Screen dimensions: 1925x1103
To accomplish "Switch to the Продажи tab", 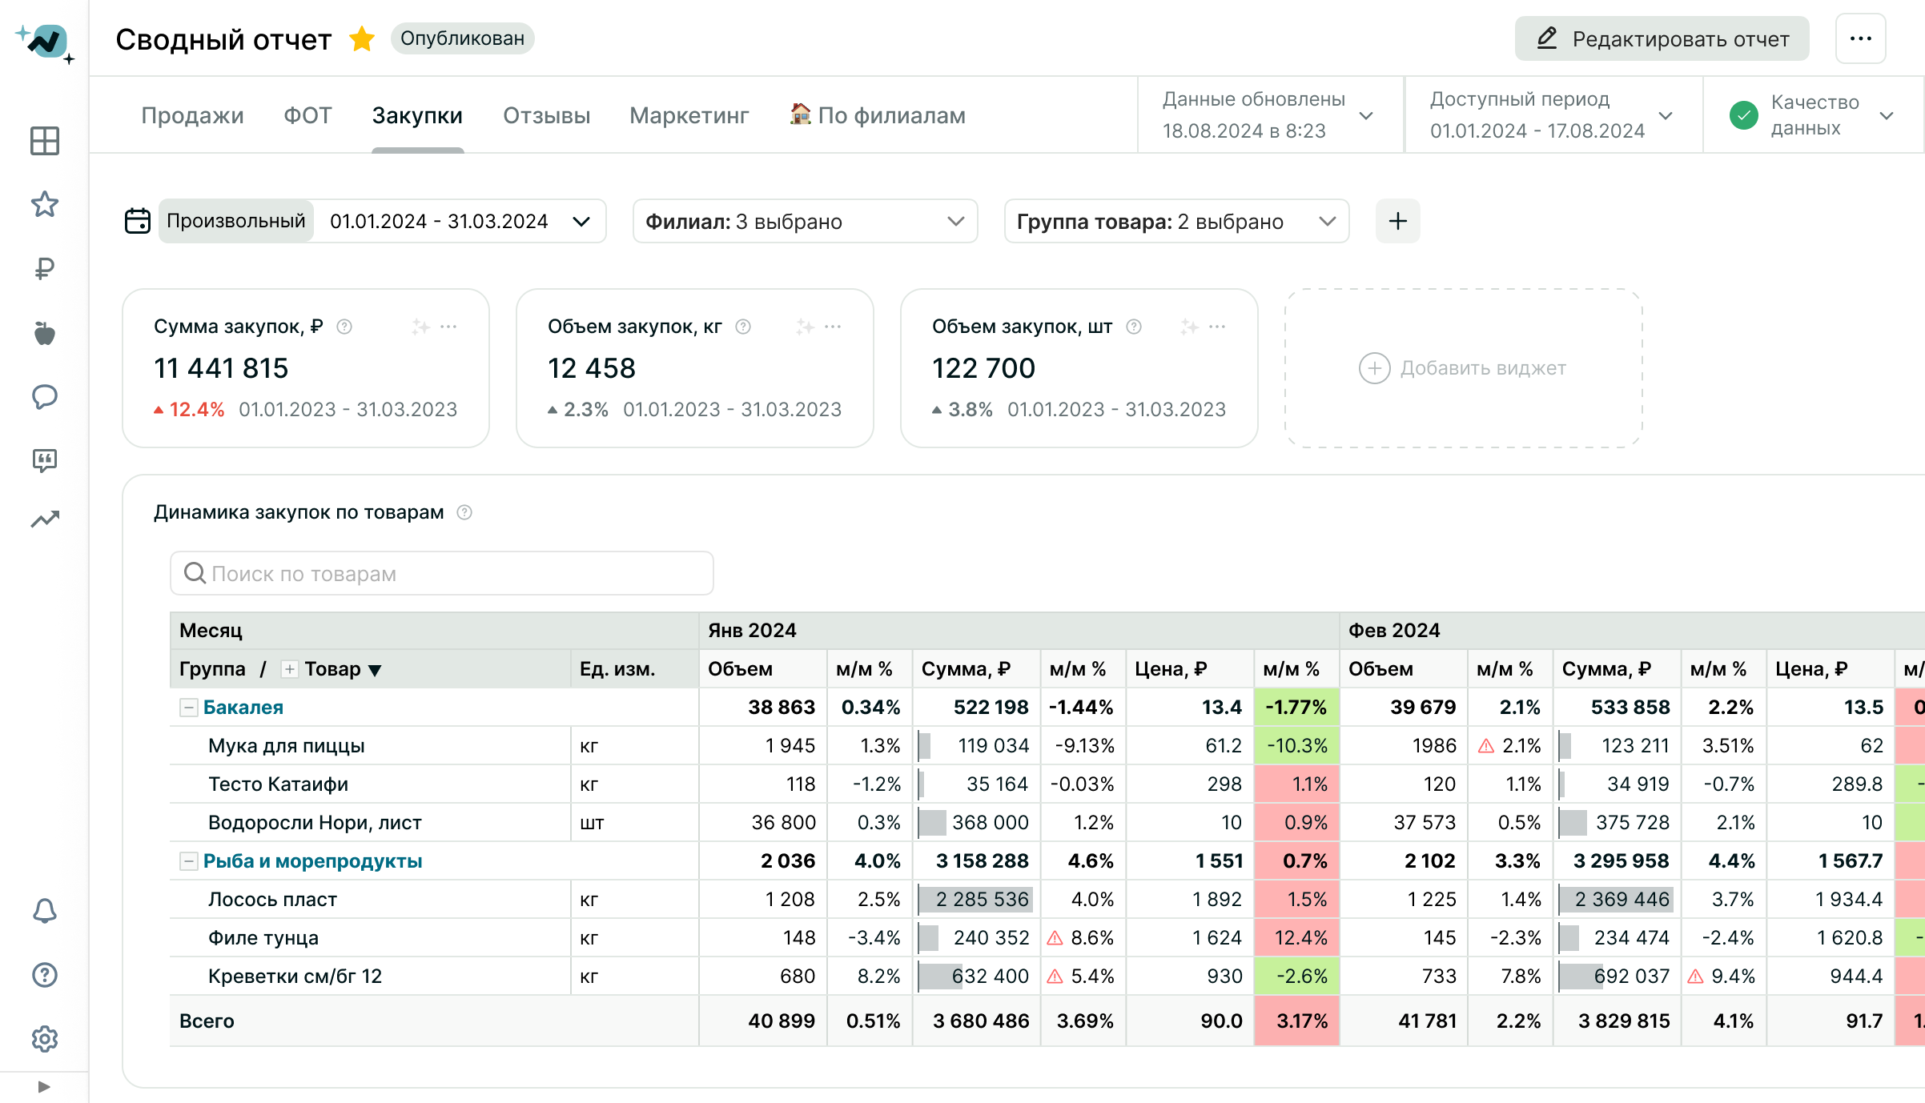I will (x=192, y=115).
